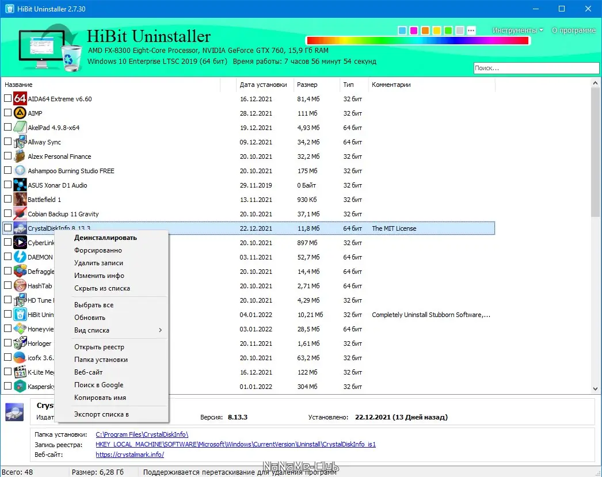Check the AIMP checkbox
Image resolution: width=602 pixels, height=477 pixels.
click(7, 112)
